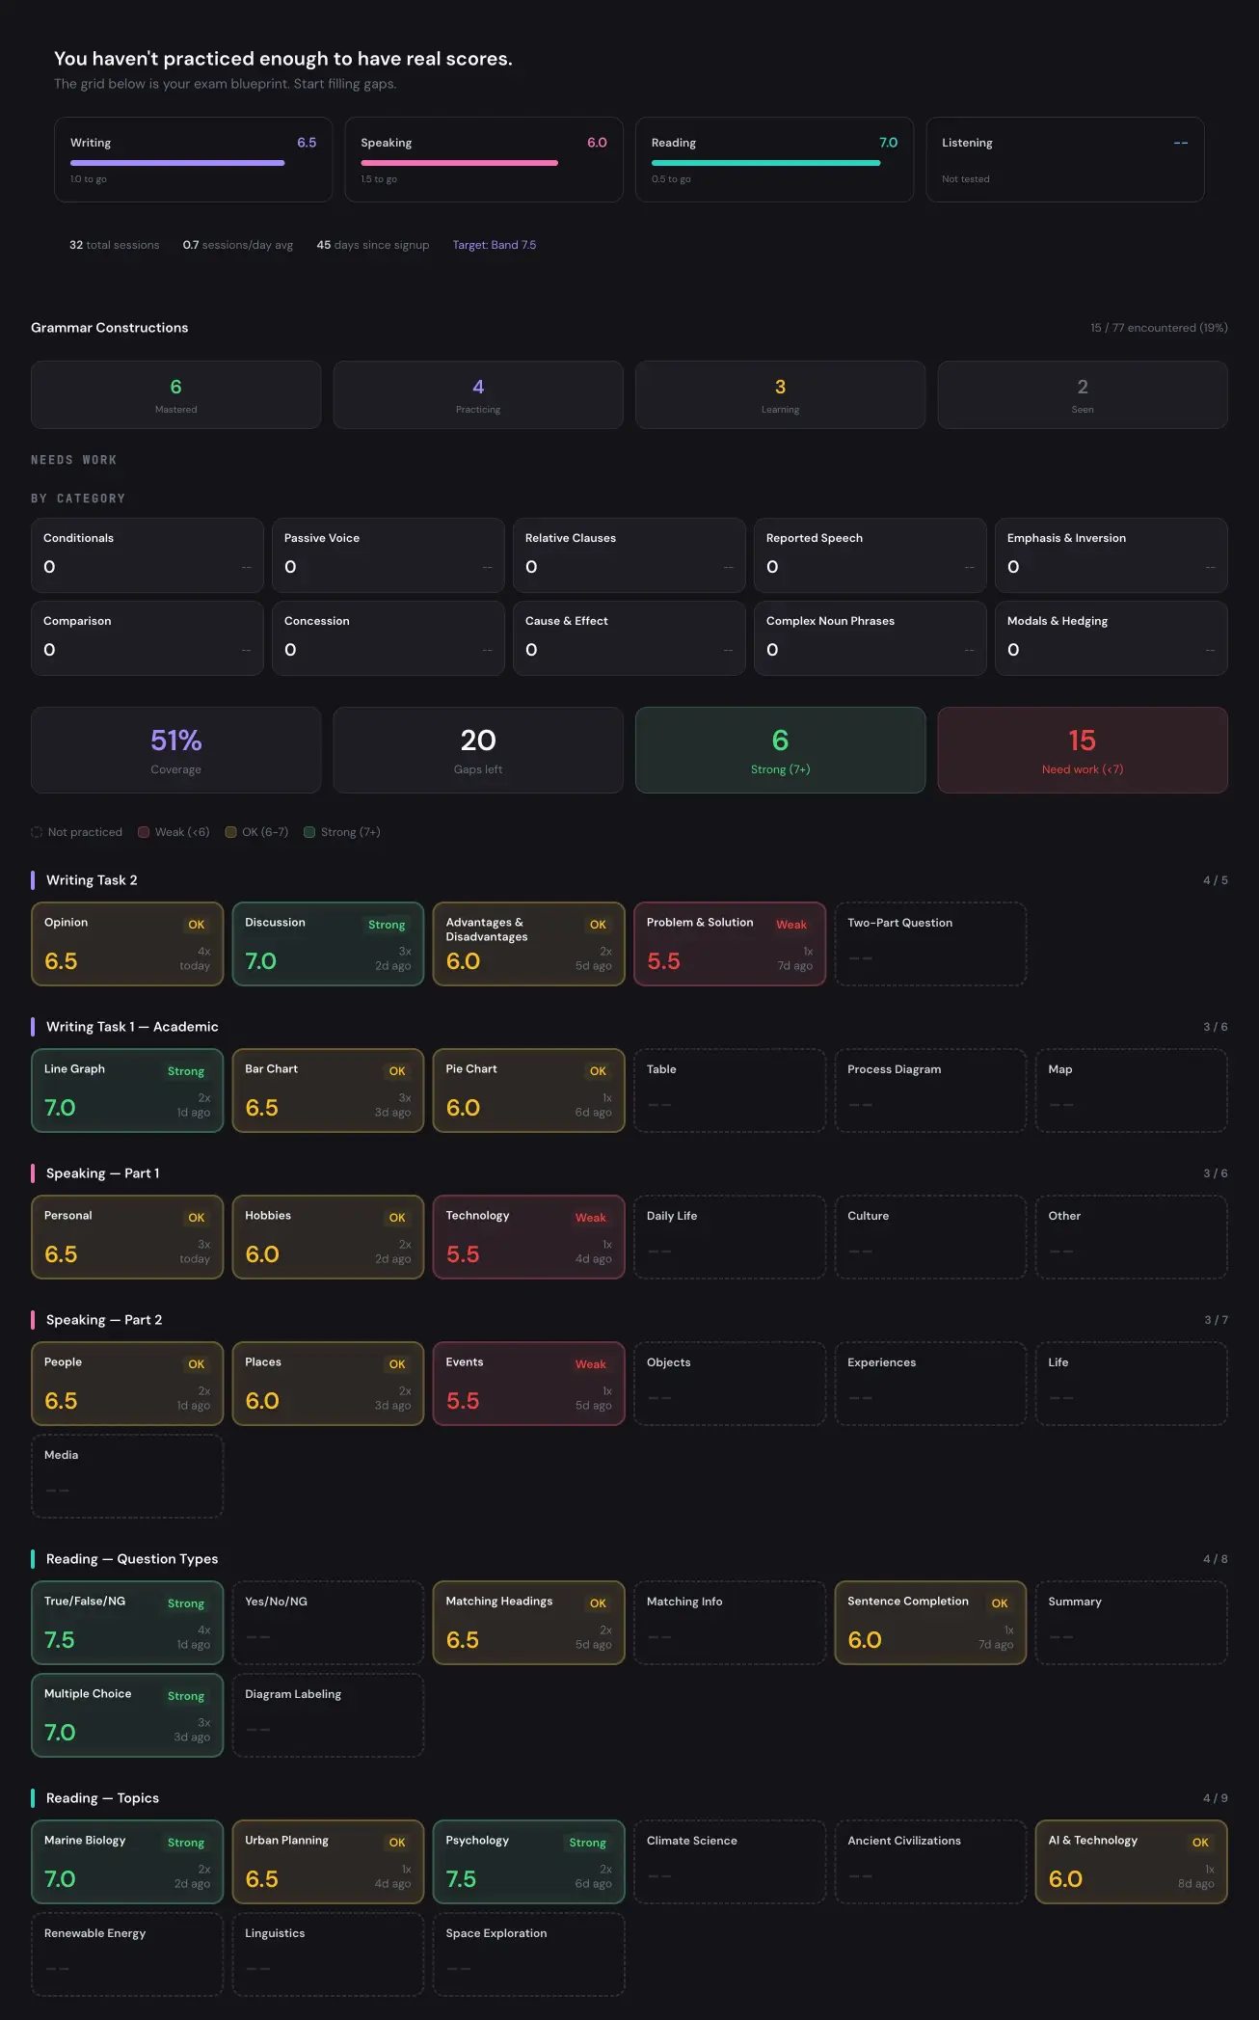Click the 15 Need work tile

click(1082, 750)
